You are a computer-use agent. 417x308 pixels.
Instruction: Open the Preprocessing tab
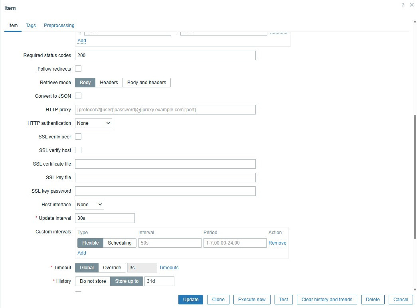click(59, 25)
